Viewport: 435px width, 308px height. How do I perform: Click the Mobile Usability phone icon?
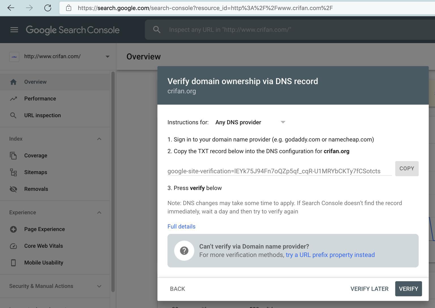13,263
